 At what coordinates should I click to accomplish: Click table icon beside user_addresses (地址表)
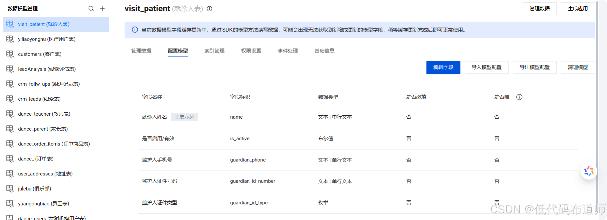10,174
